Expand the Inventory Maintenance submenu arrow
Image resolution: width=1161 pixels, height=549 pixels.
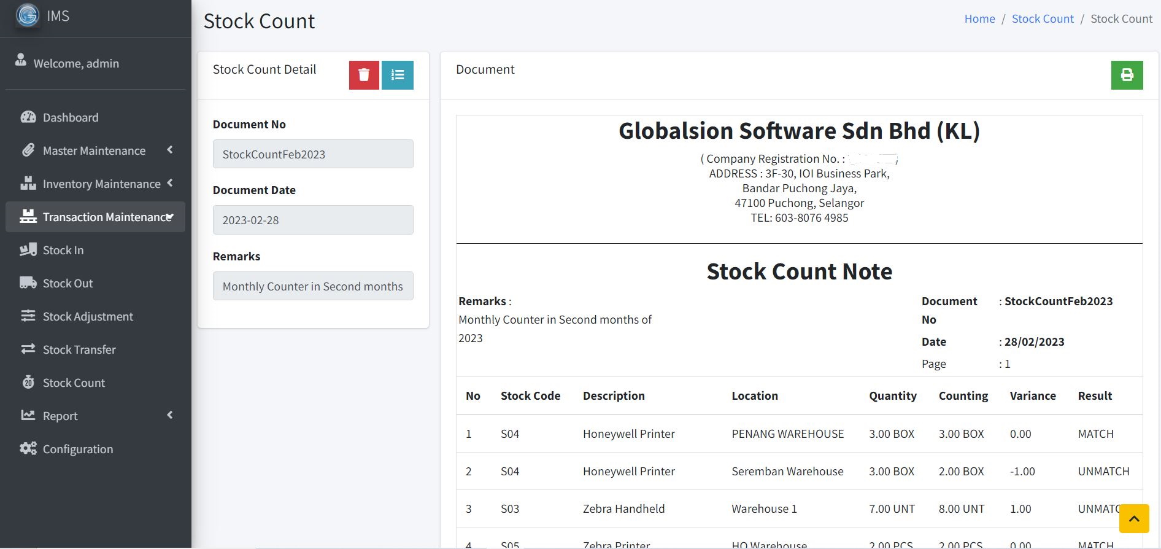[170, 183]
